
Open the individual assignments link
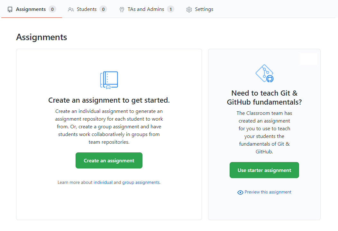(103, 182)
